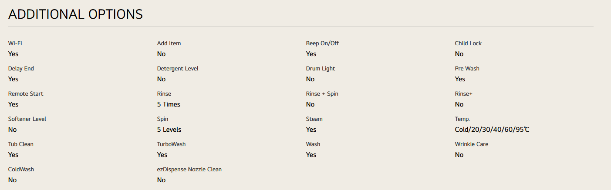Screen dimensions: 611x190
Task: Click the Cold/20/30/40/60/95℃ temperature value
Action: pos(492,130)
